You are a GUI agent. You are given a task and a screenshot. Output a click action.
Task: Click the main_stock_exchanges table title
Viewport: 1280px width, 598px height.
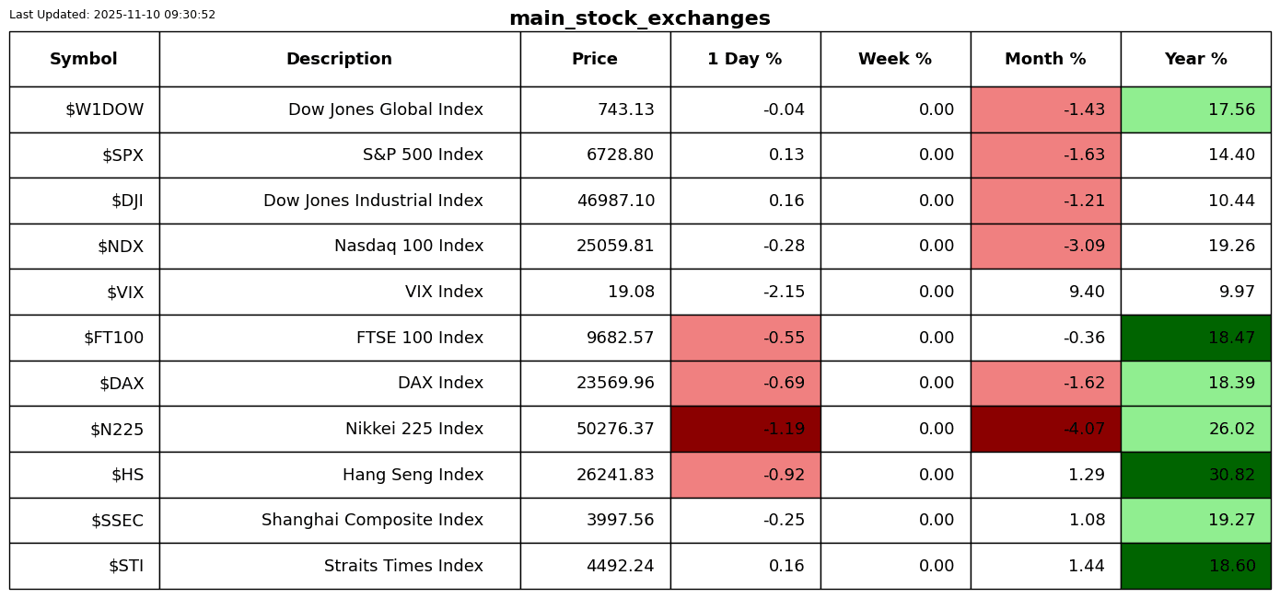click(x=639, y=18)
